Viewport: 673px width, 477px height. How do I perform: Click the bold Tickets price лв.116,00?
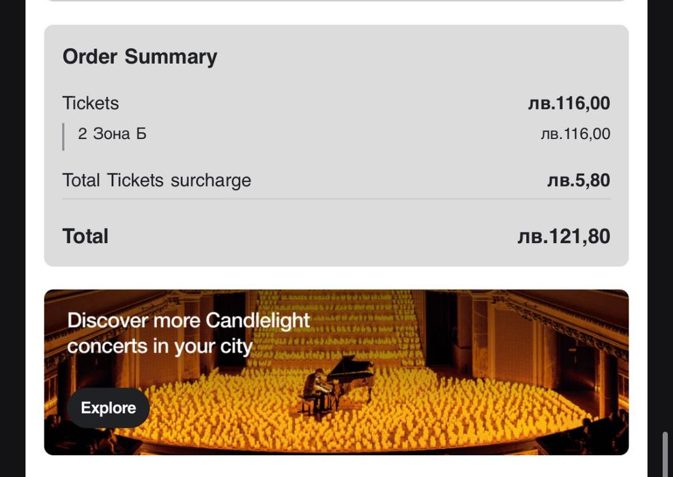569,104
